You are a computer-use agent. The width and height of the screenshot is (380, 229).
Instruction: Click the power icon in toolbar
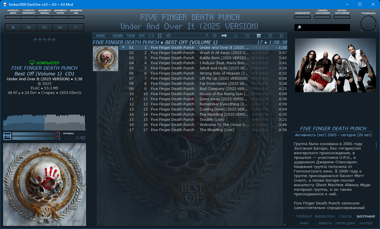pos(168,36)
